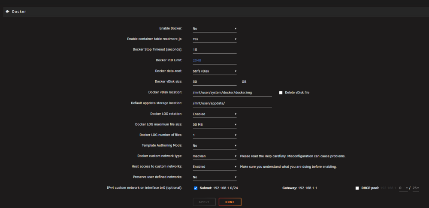429x208 pixels.
Task: Click the APPLY button
Action: click(204, 202)
